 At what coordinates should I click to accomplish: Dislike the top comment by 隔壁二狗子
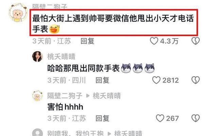click(195, 41)
